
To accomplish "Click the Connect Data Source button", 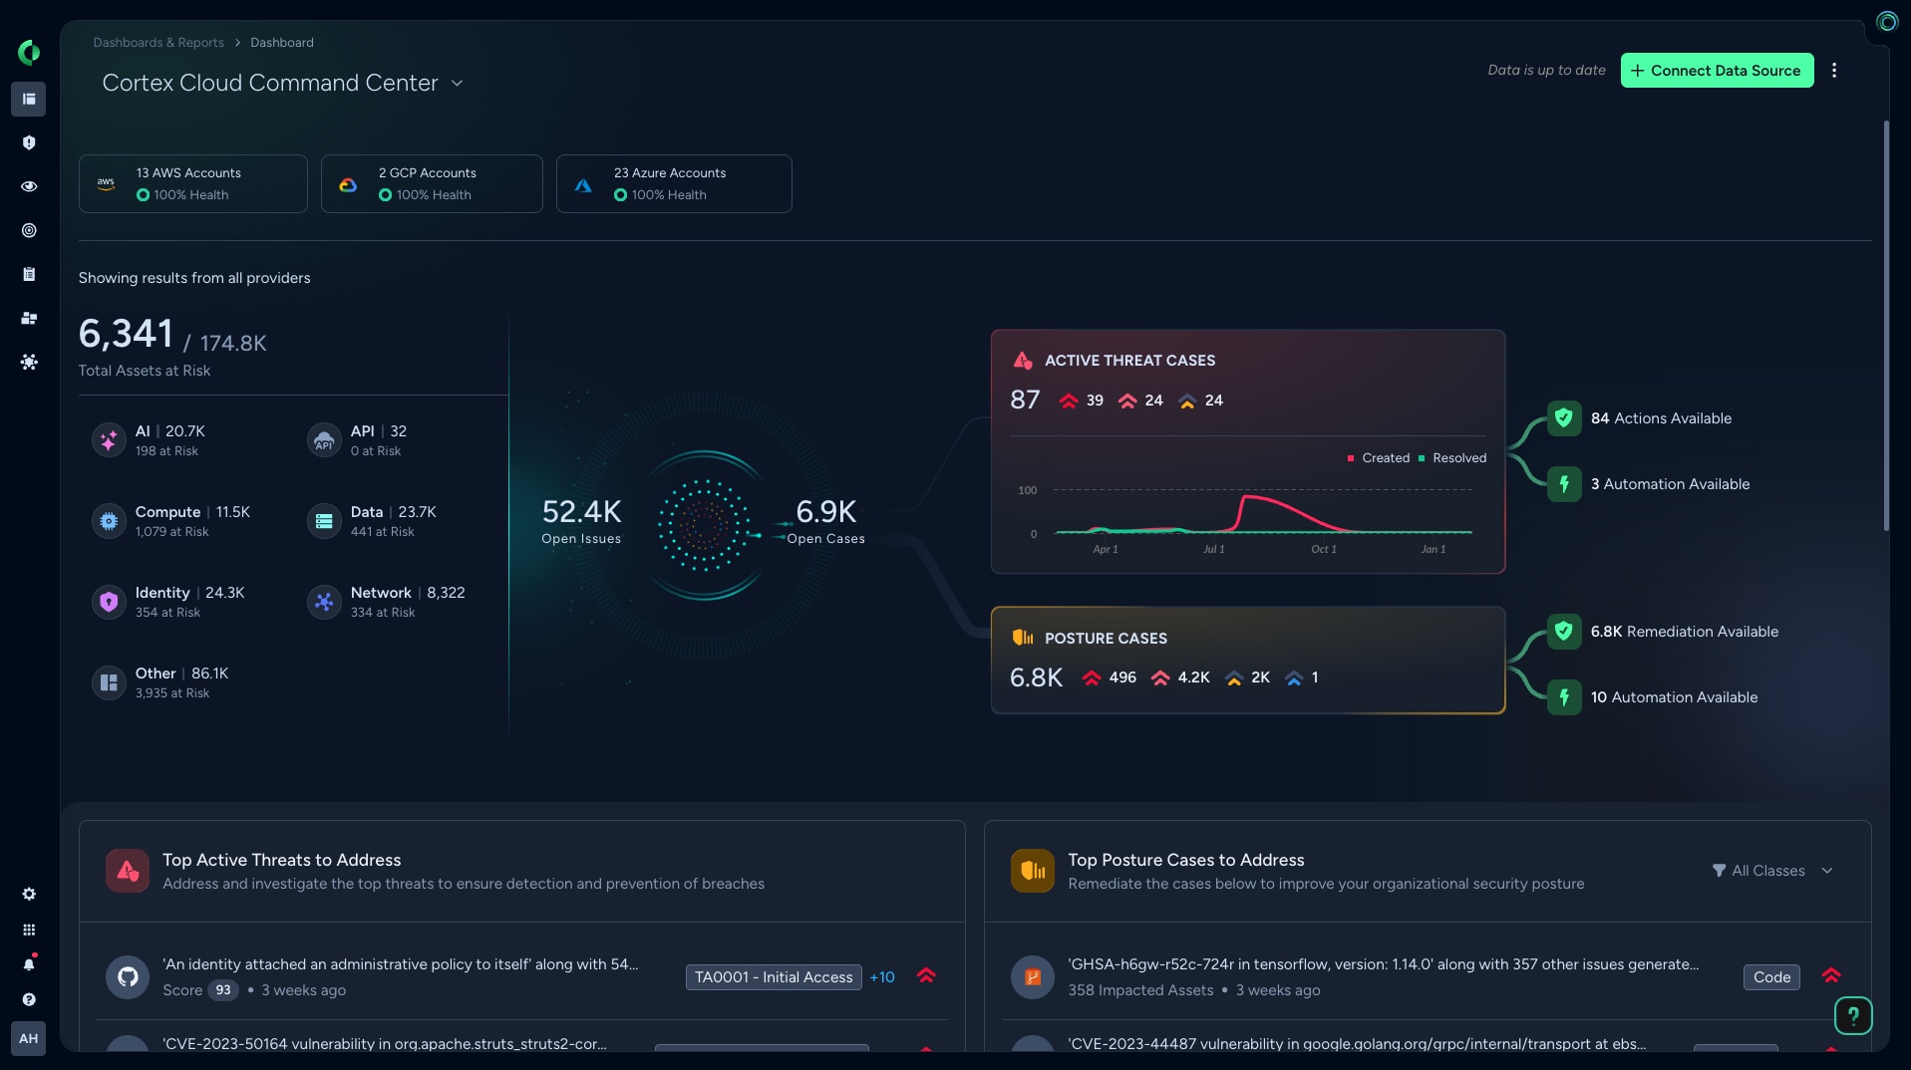I will (1717, 70).
